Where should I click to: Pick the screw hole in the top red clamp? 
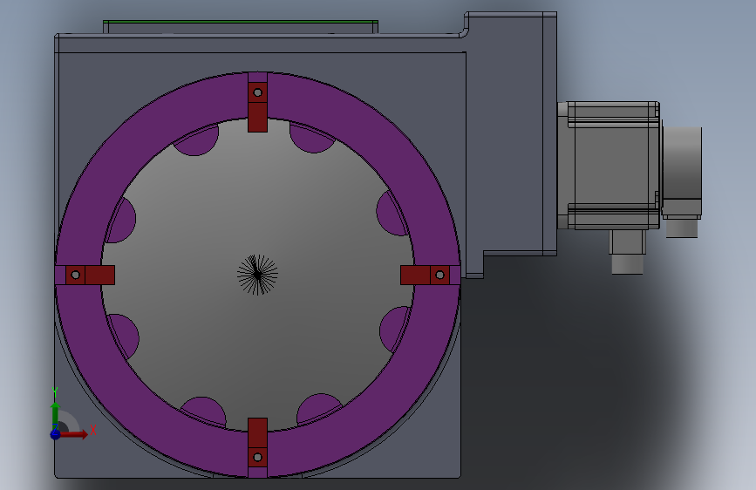click(x=257, y=92)
